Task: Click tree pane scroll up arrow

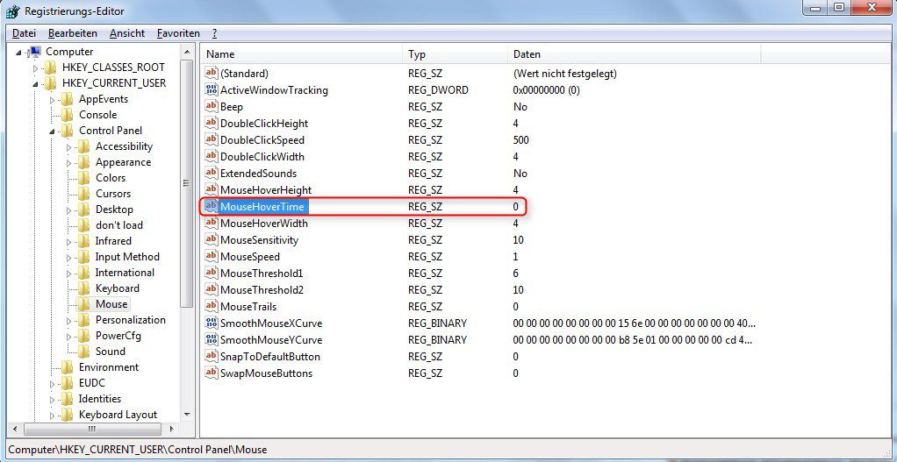Action: click(x=186, y=52)
